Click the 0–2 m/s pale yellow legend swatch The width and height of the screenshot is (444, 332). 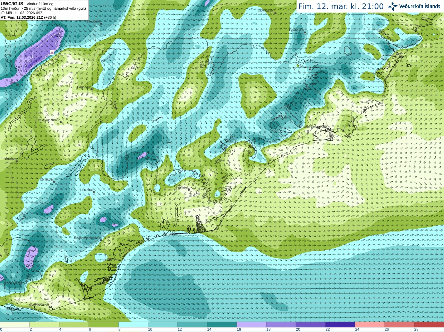[15, 325]
